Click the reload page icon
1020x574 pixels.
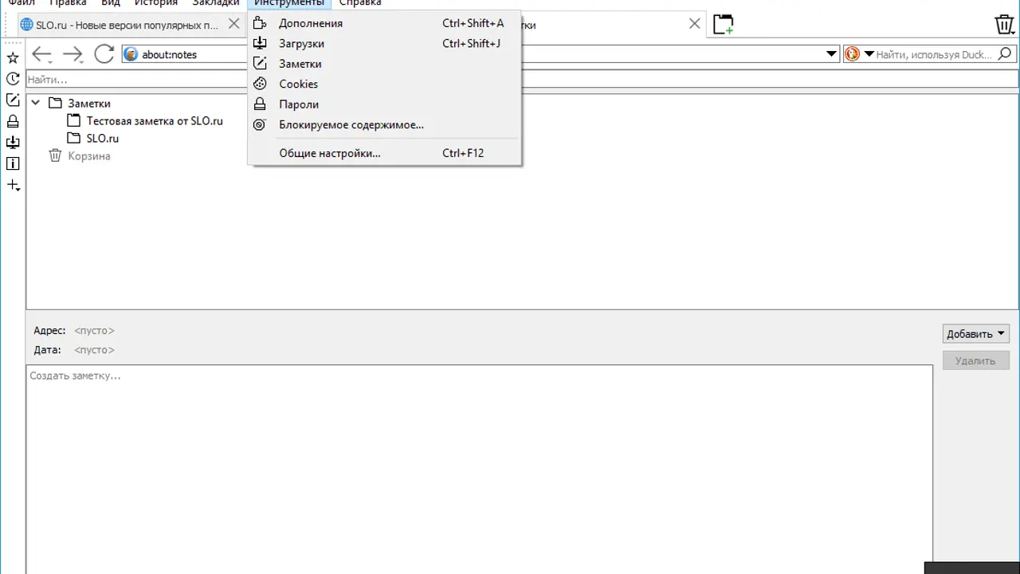point(104,54)
